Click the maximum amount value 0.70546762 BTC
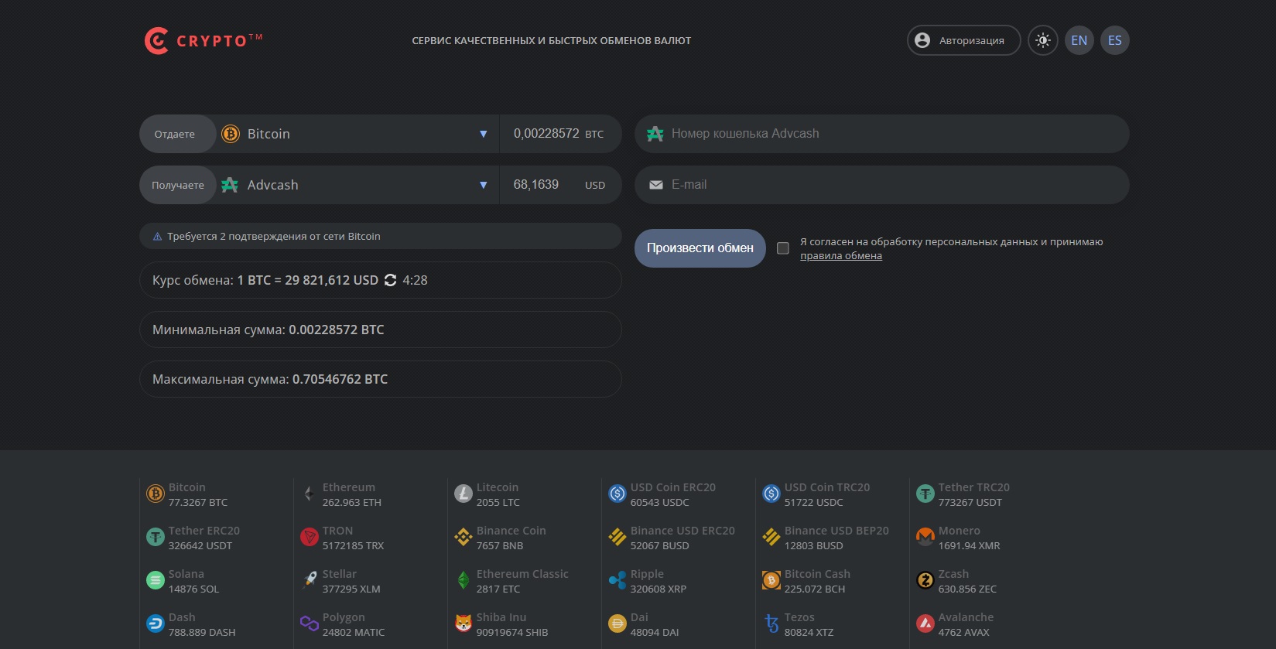Screen dimensions: 1276x649 click(340, 379)
